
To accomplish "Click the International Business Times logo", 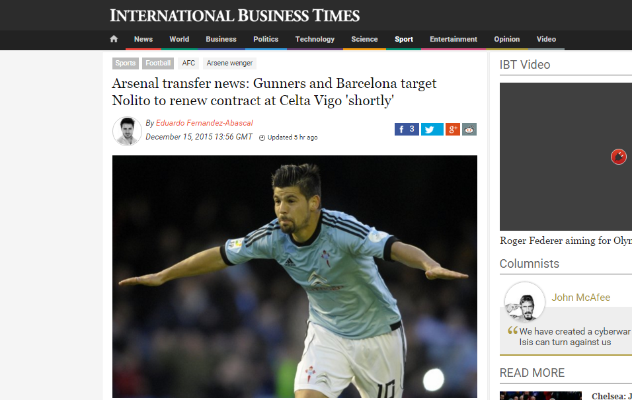I will point(235,16).
